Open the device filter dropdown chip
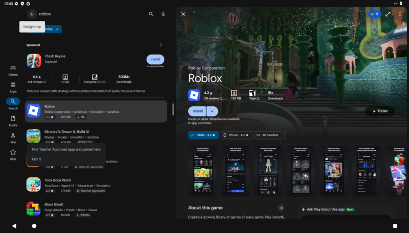The height and width of the screenshot is (233, 409). point(44,29)
